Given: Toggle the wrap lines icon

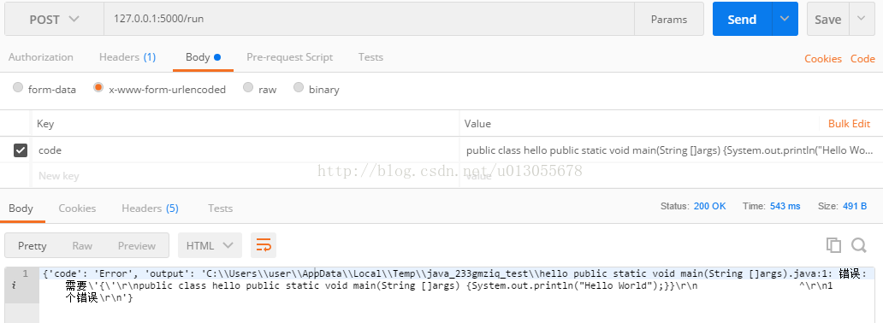Looking at the screenshot, I should pos(264,245).
